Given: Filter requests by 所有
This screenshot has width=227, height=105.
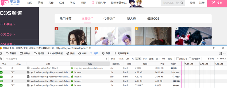Looking at the screenshot, I should coord(113,59).
